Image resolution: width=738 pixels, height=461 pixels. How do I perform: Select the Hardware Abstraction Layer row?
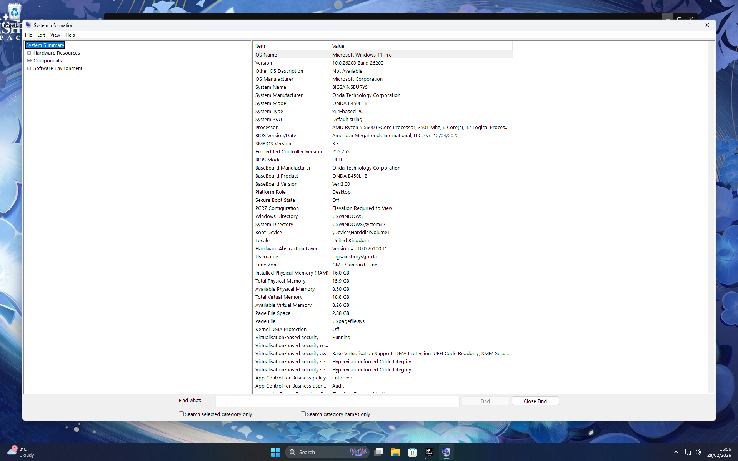pos(383,249)
